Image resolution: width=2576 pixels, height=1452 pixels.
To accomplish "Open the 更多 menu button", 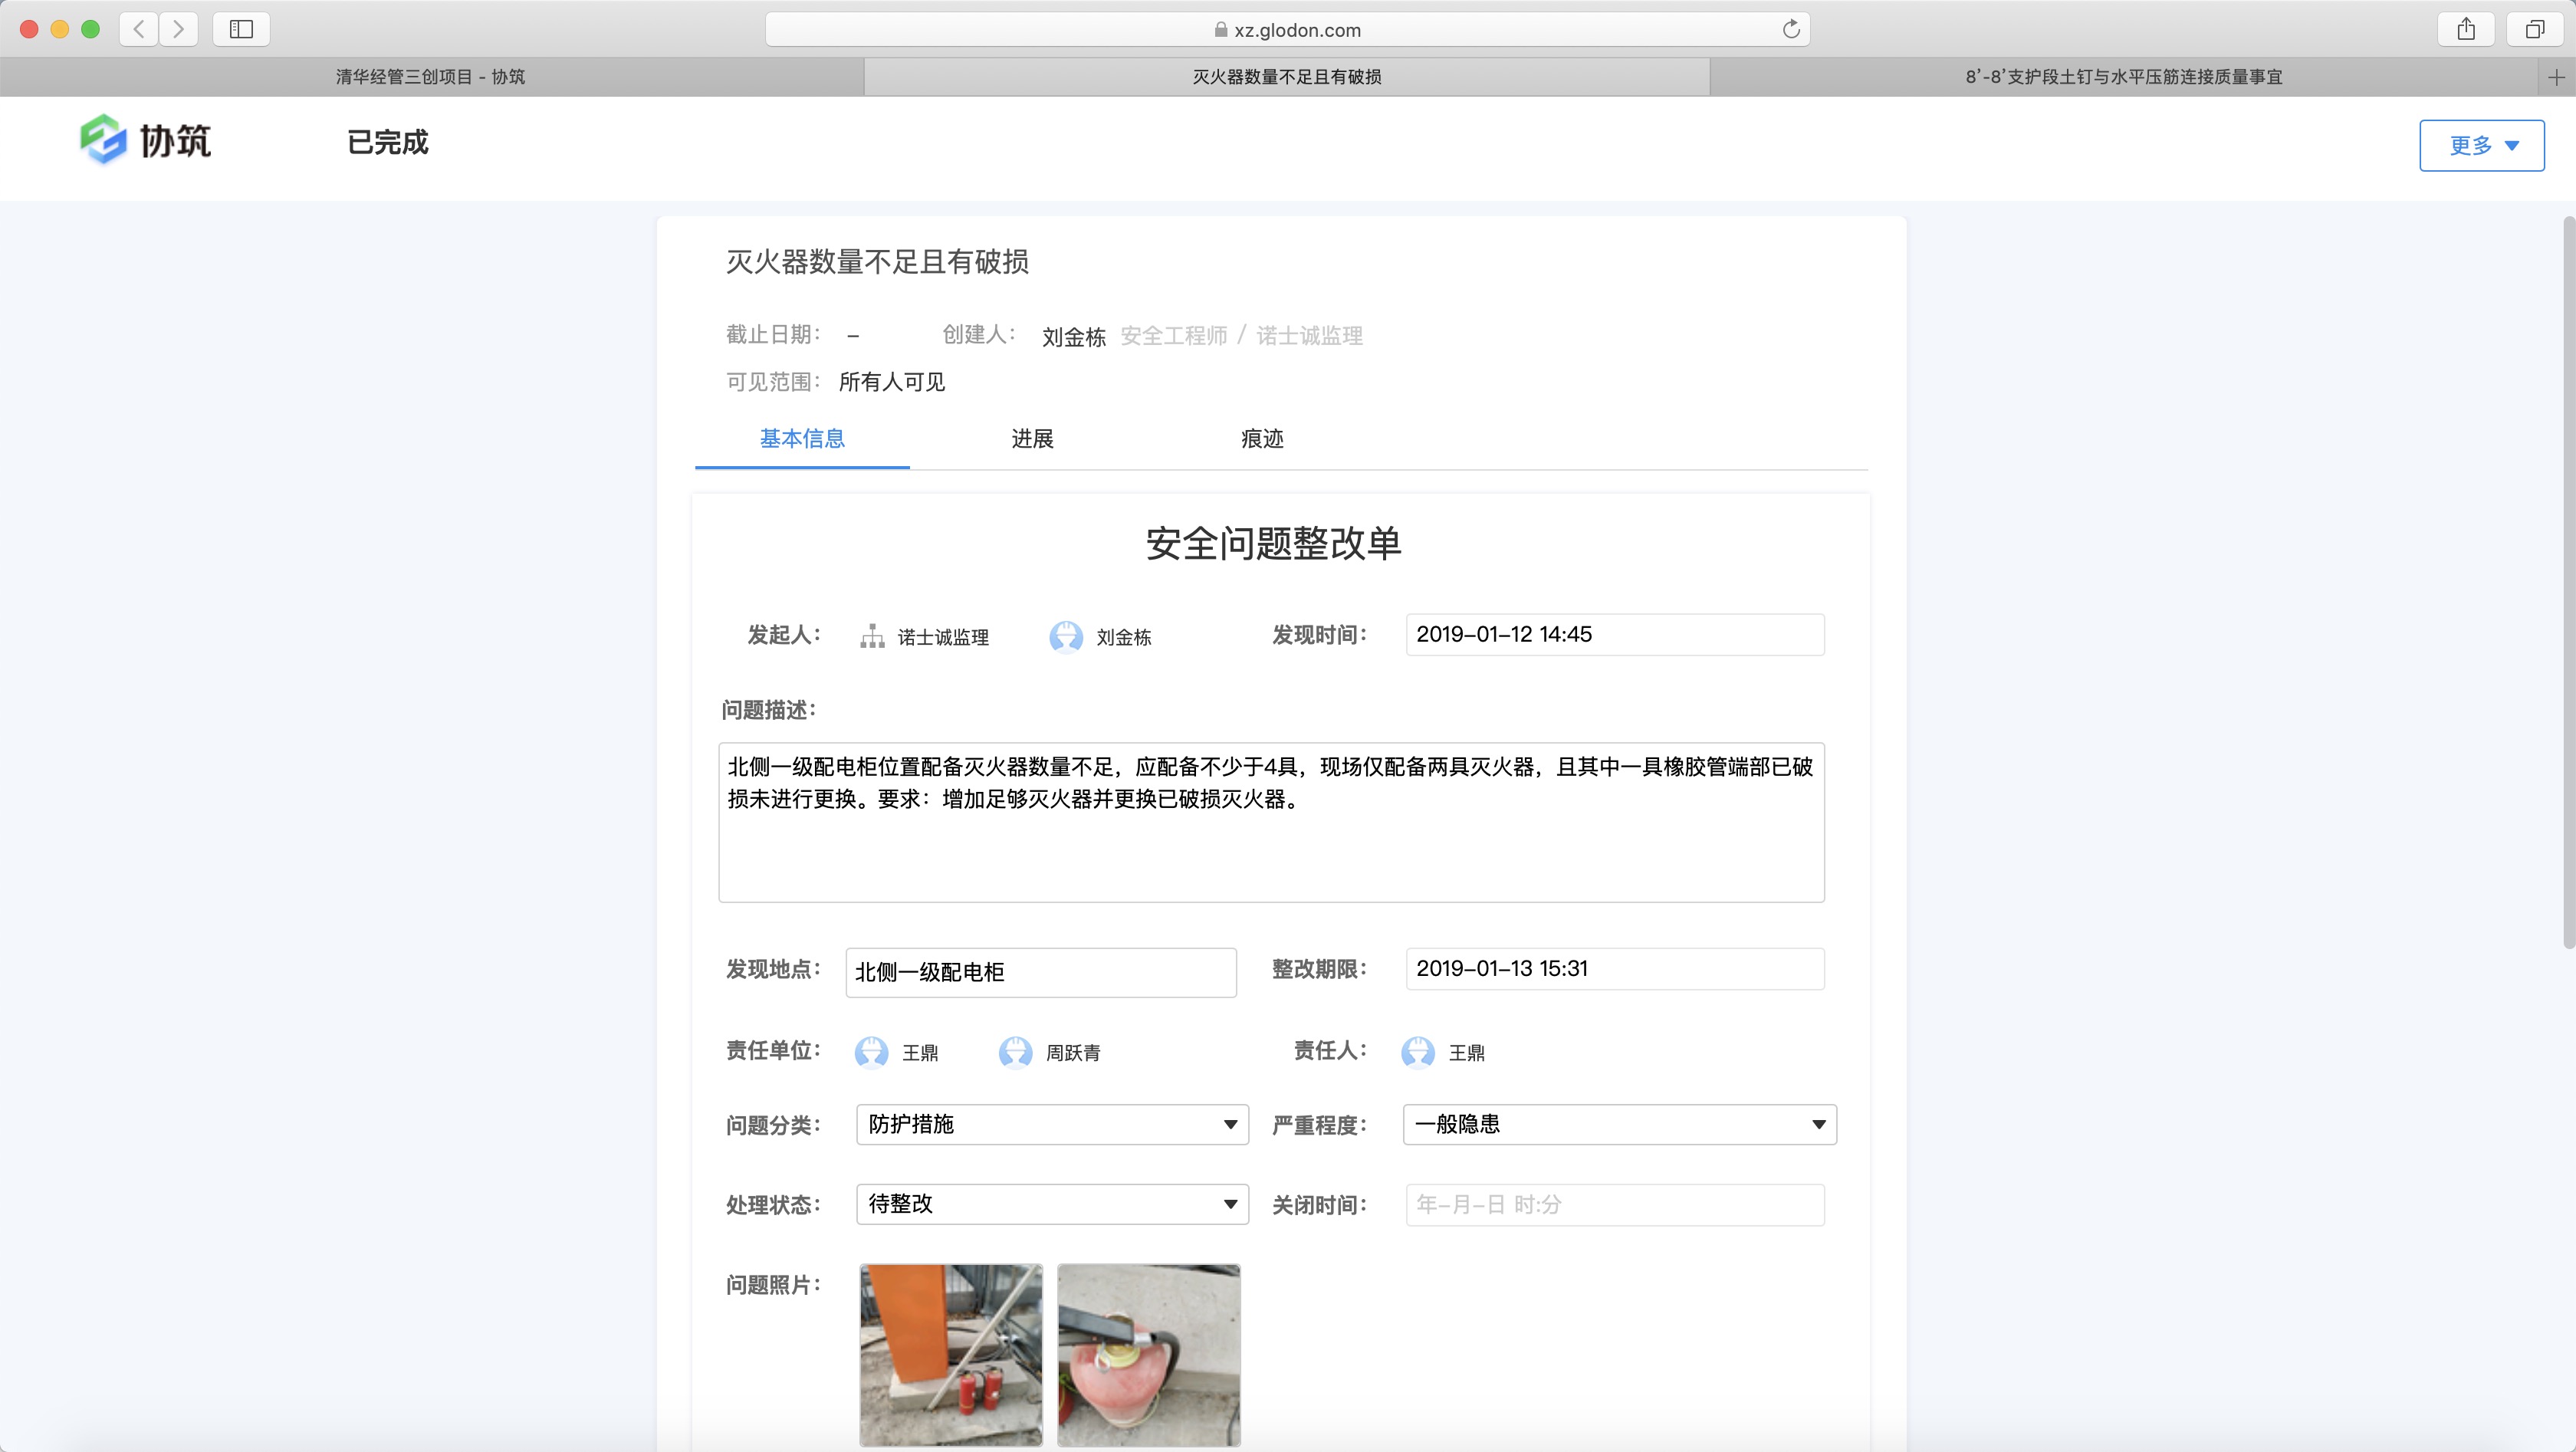I will pos(2481,145).
